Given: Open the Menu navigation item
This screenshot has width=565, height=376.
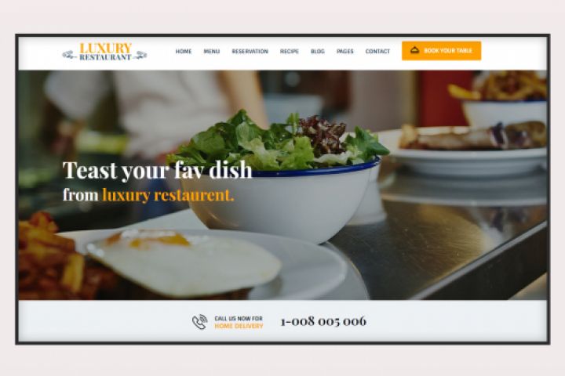Looking at the screenshot, I should tap(212, 52).
